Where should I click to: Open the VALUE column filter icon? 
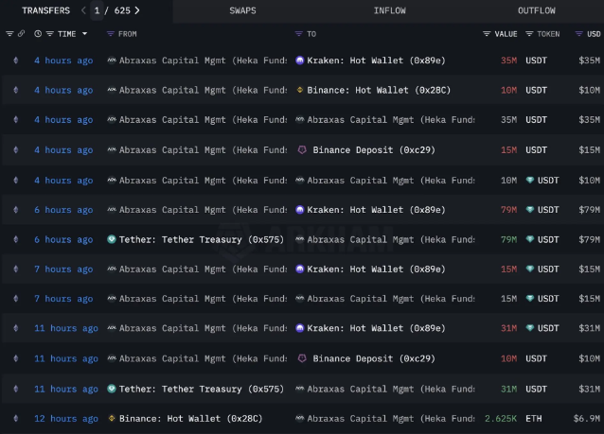(488, 34)
